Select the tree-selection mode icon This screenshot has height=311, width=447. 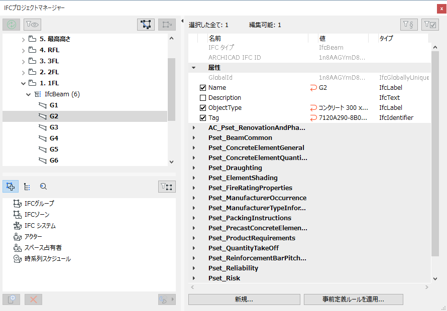(146, 25)
